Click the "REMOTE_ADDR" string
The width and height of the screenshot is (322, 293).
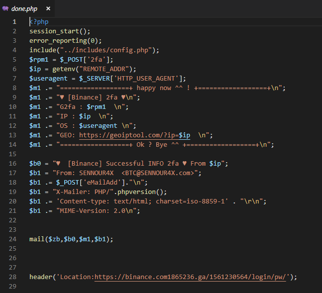(x=104, y=69)
